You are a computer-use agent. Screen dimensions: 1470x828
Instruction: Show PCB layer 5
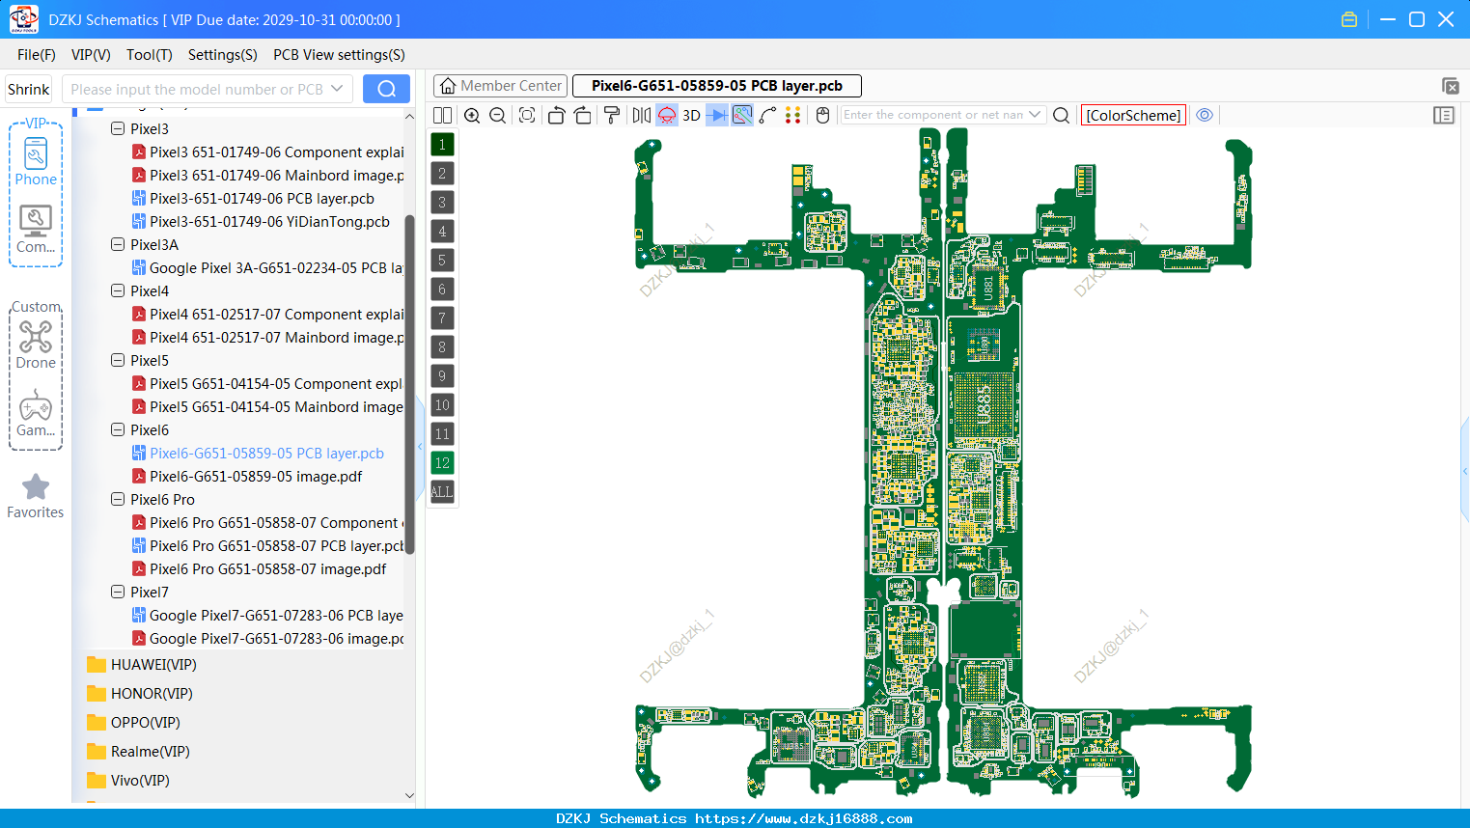pos(442,261)
